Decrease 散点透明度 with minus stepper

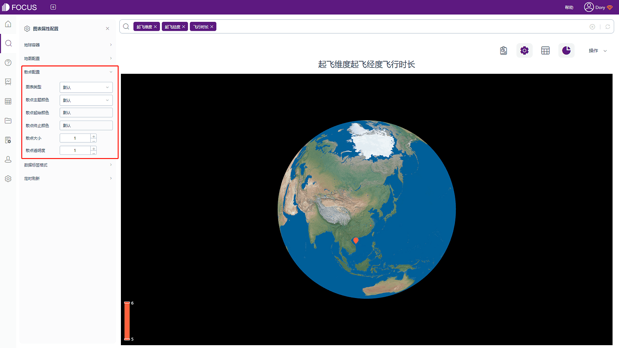[x=93, y=153]
